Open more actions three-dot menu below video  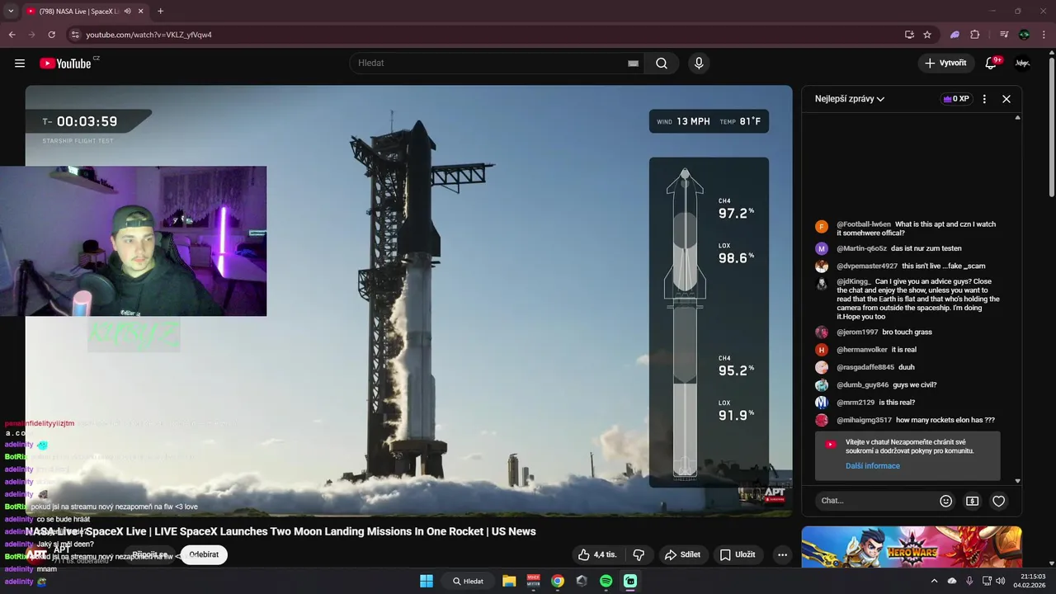782,554
